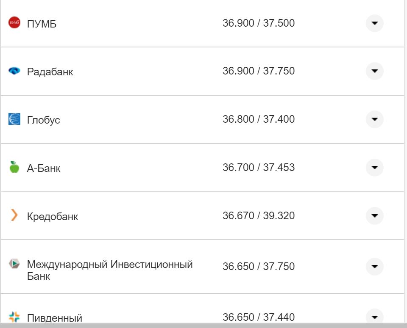Click the Кредобанк bank name text
The height and width of the screenshot is (328, 407).
[x=53, y=216]
